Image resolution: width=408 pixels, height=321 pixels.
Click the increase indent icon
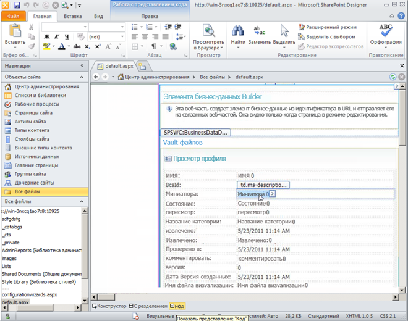click(178, 27)
